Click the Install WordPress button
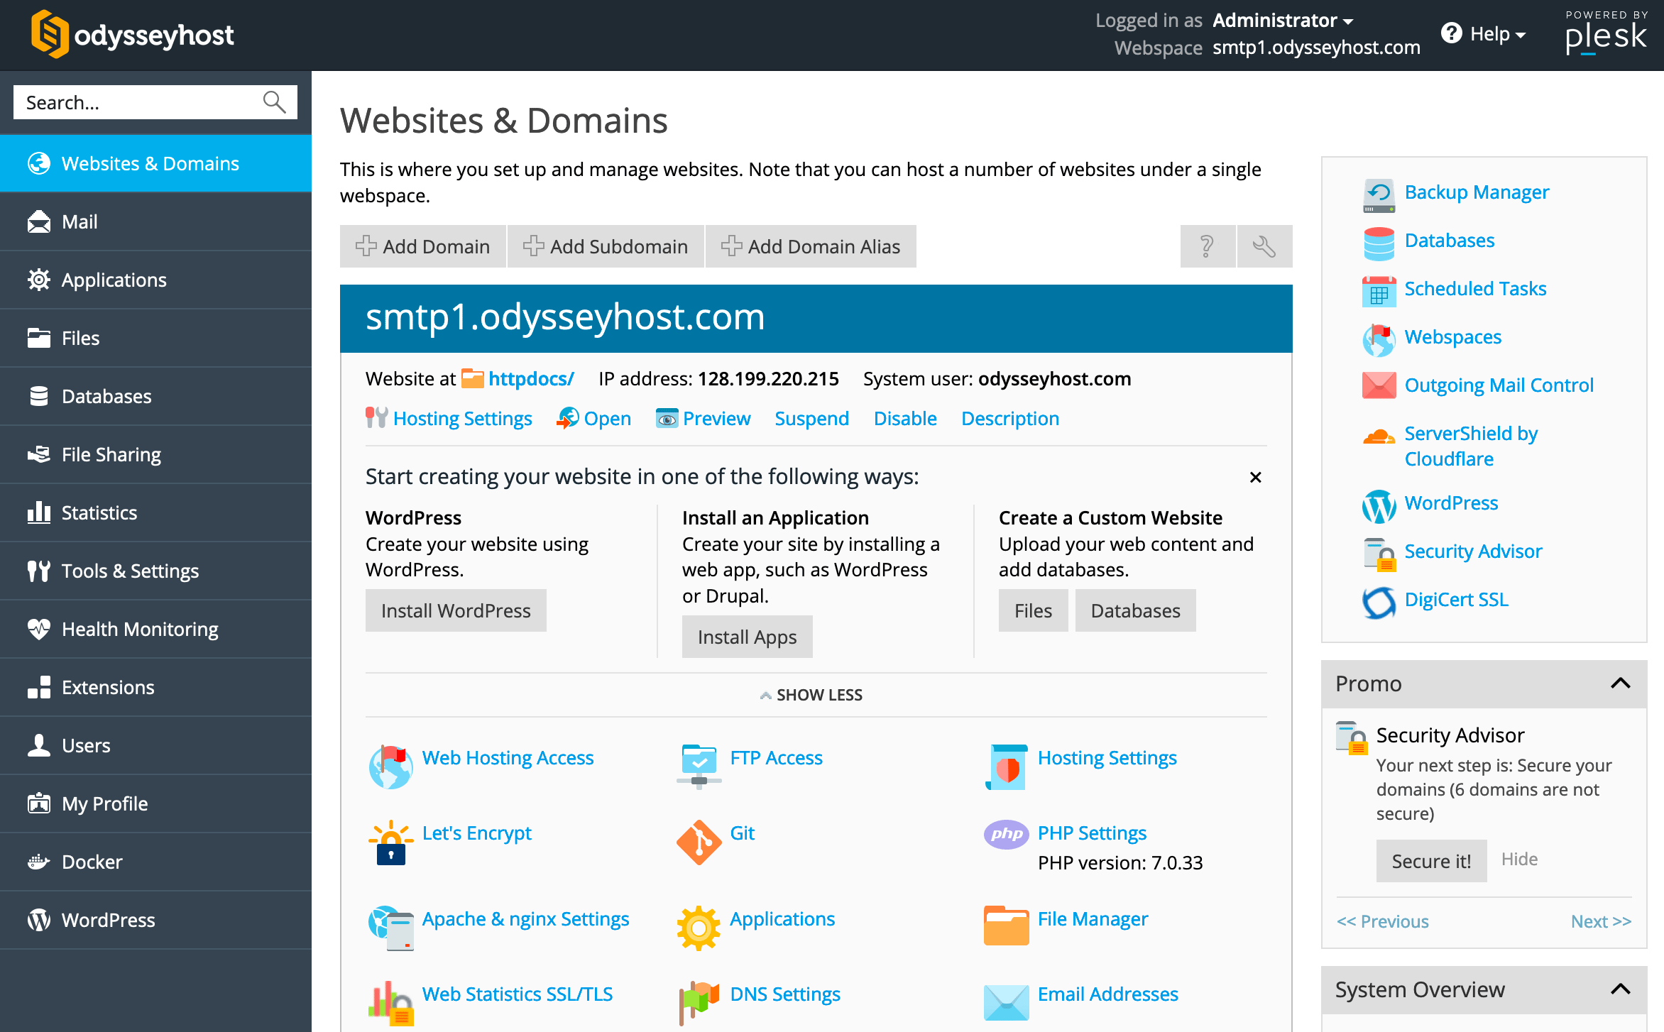1664x1032 pixels. pos(456,610)
